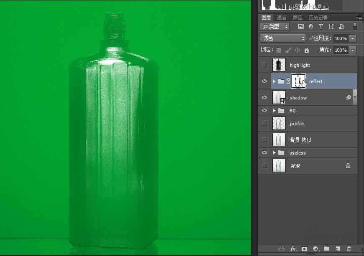Delete layer with the trash icon
This screenshot has height=256, width=364.
pos(349,249)
